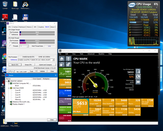
Task: Open the Lomtár recycle bin icon
Action: point(5,5)
